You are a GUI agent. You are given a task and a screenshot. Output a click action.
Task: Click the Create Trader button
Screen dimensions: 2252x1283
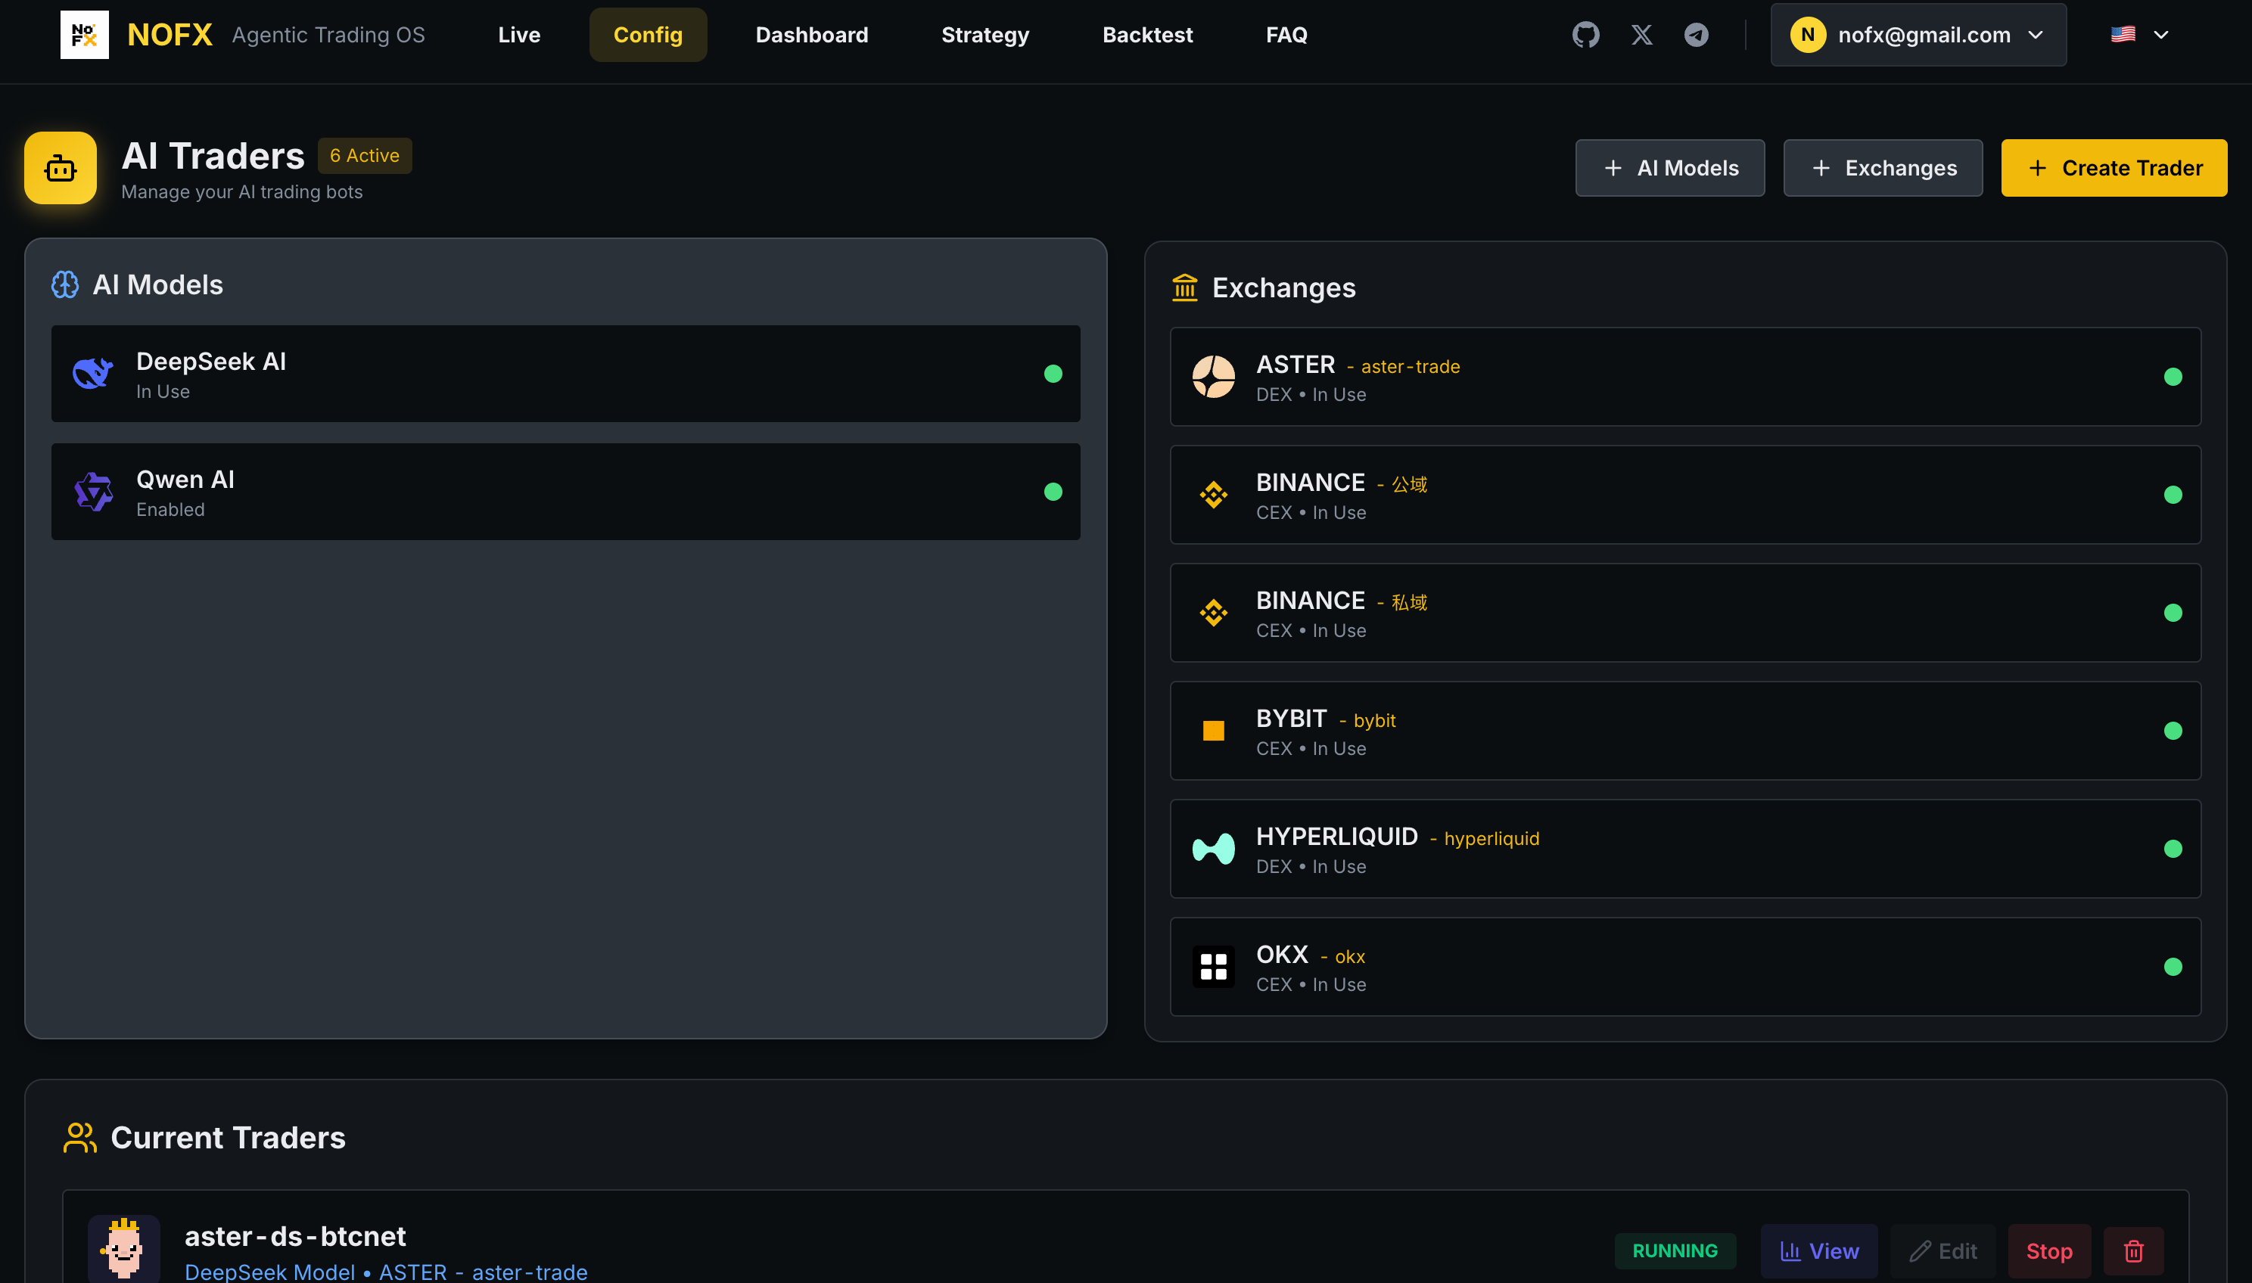2114,167
